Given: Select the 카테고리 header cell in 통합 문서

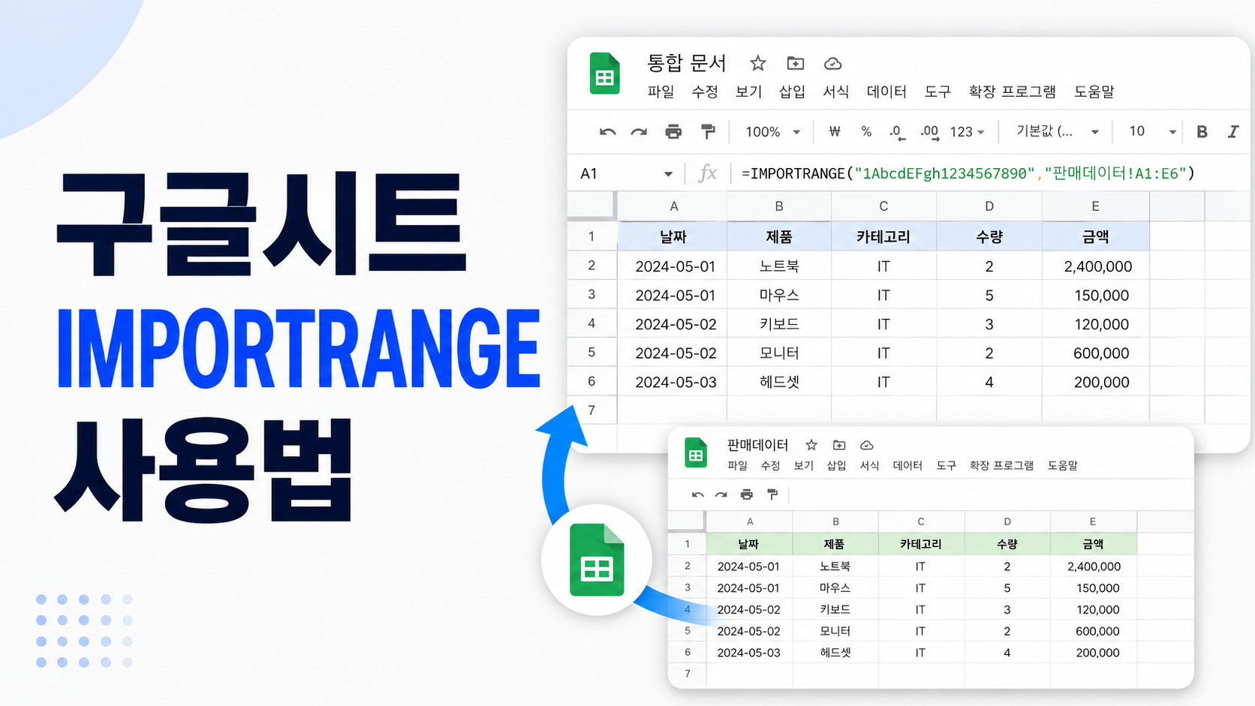Looking at the screenshot, I should pos(883,236).
